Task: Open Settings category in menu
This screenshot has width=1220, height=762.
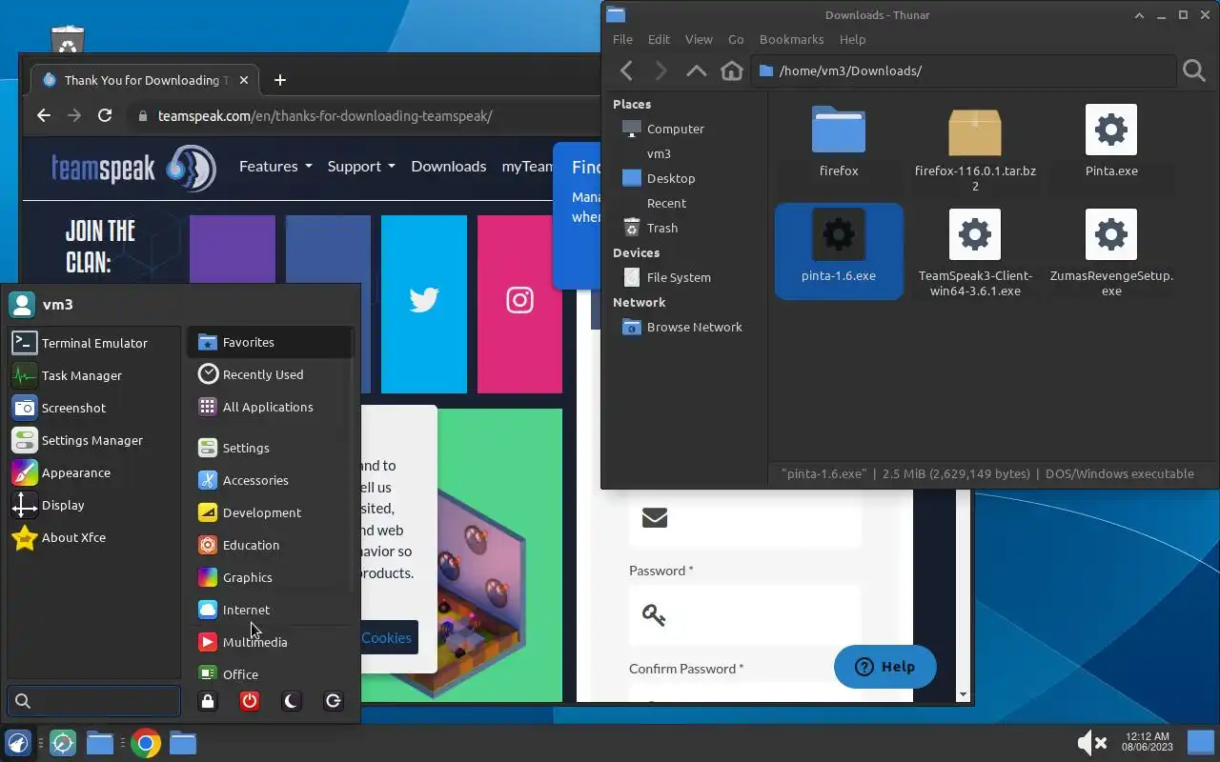Action: 271,448
